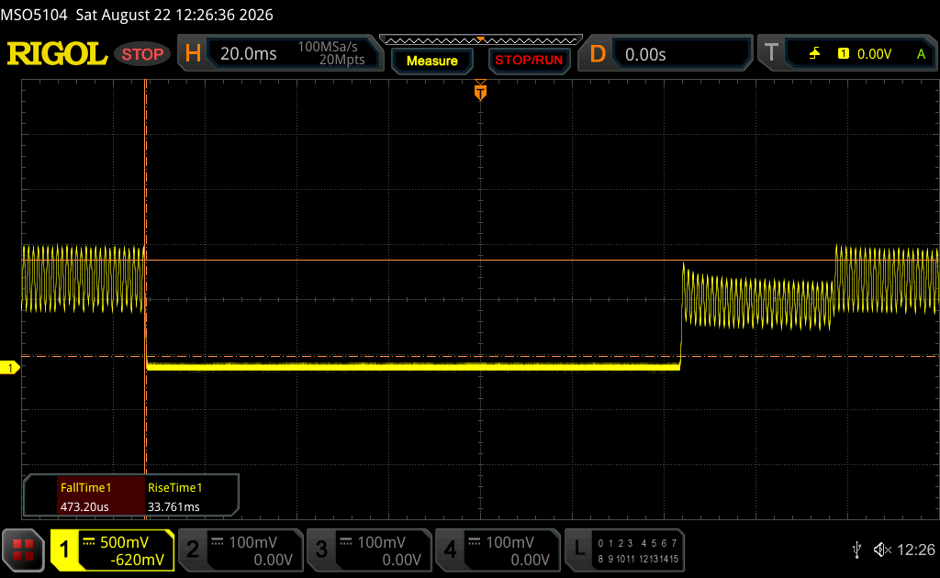This screenshot has height=578, width=940.
Task: Open the trigger T icon
Action: (x=771, y=53)
